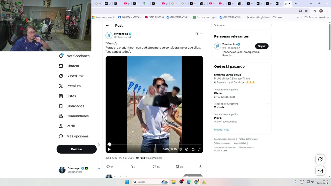Click taskbar Buscar search box
Viewport: 331px width, 186px height.
pyautogui.click(x=151, y=182)
